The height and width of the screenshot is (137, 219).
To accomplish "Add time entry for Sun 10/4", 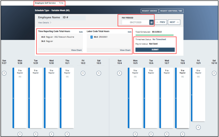I will click(x=120, y=73).
